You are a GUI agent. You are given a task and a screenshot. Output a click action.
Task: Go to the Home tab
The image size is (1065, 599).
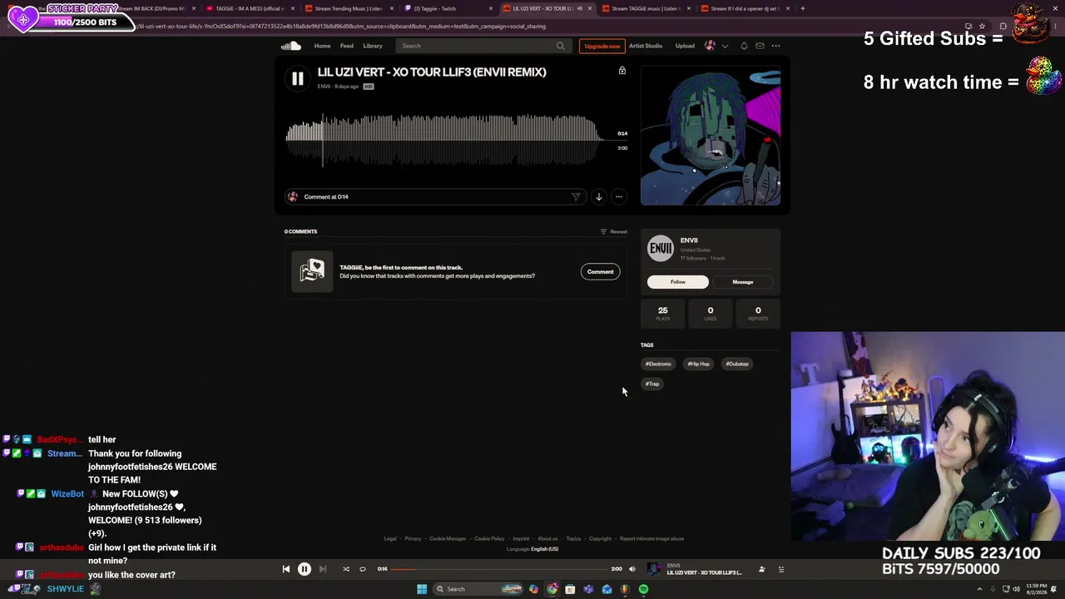(322, 46)
